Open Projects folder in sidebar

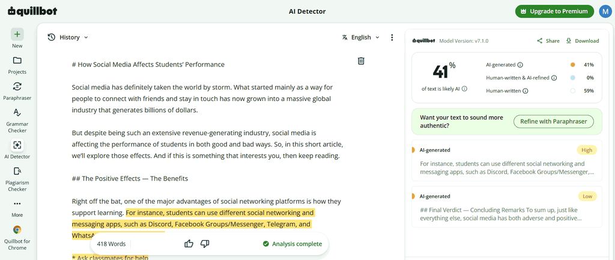click(x=17, y=65)
